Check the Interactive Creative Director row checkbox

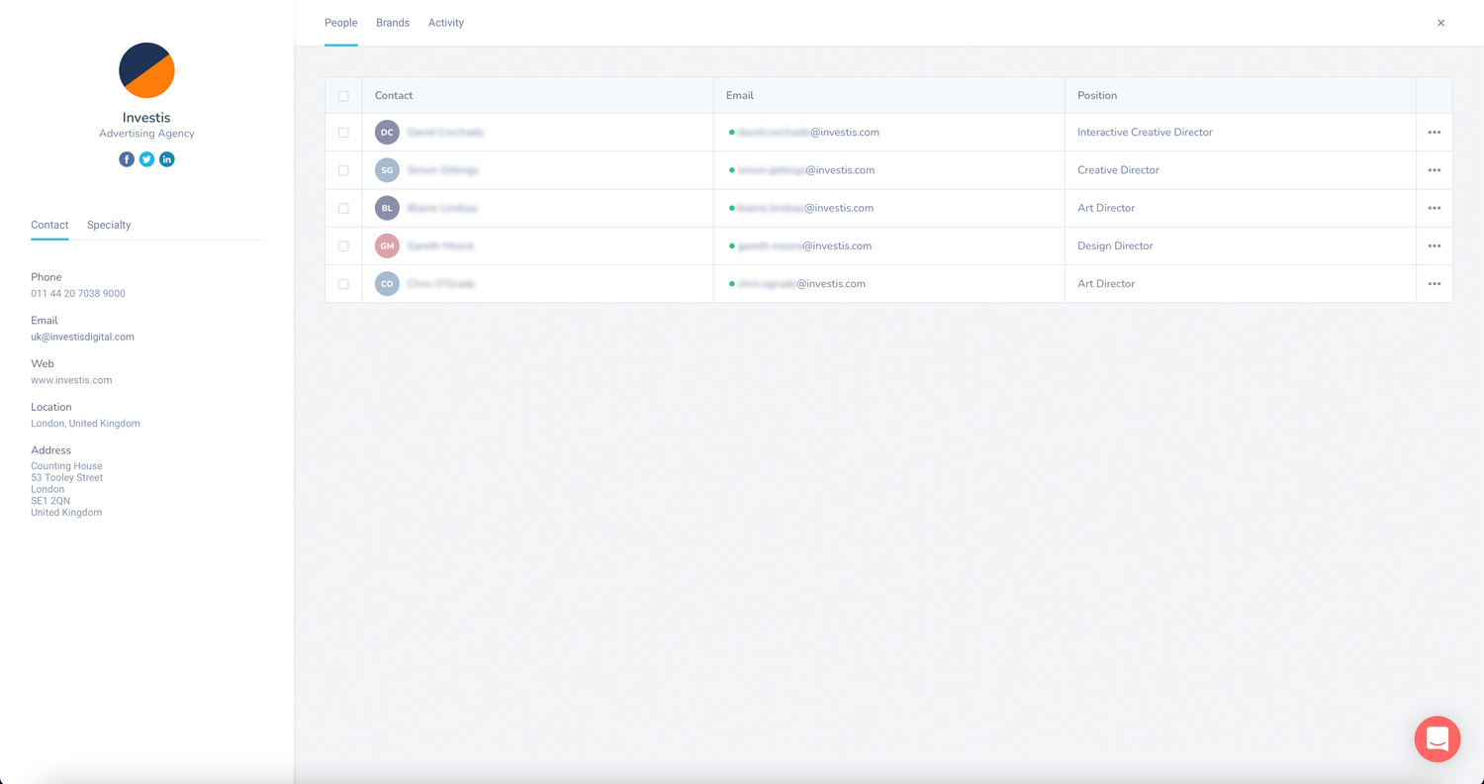[343, 133]
